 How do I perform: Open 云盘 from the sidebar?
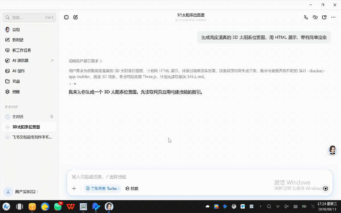click(x=29, y=81)
